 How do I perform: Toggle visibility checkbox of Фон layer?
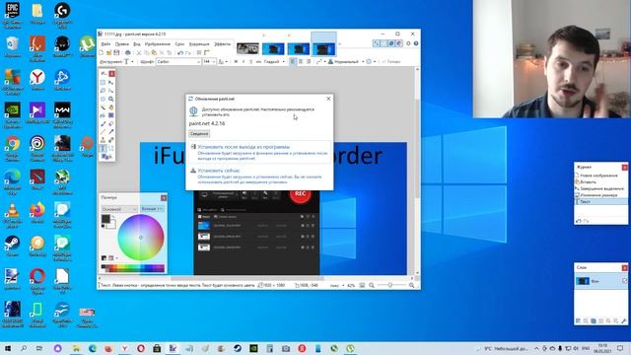click(x=624, y=281)
